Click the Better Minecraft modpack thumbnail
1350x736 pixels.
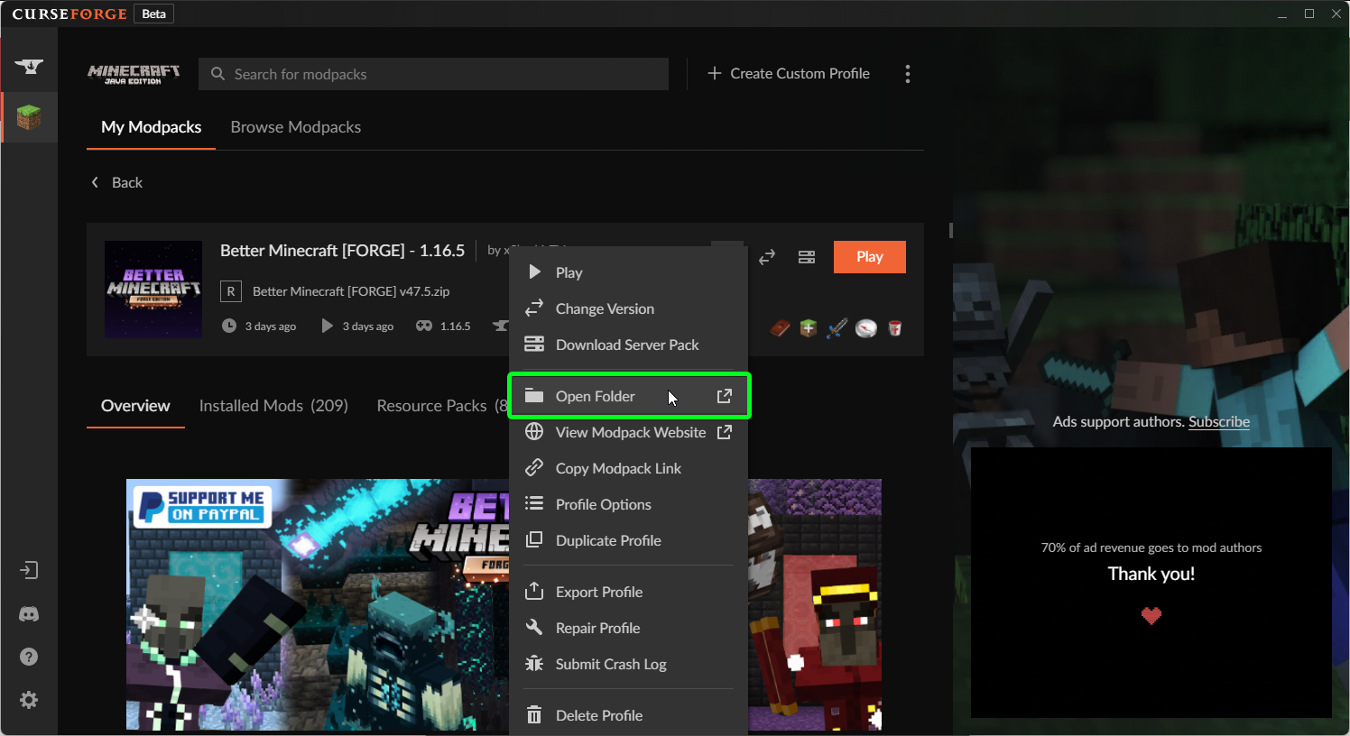[x=153, y=290]
